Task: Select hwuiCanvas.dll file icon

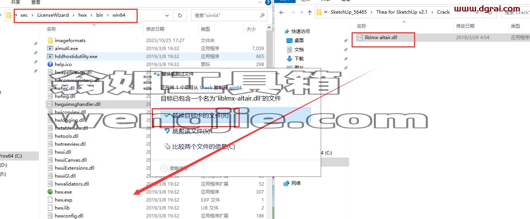Action: pos(50,160)
